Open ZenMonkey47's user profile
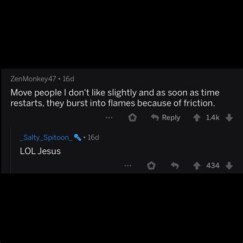 33,79
